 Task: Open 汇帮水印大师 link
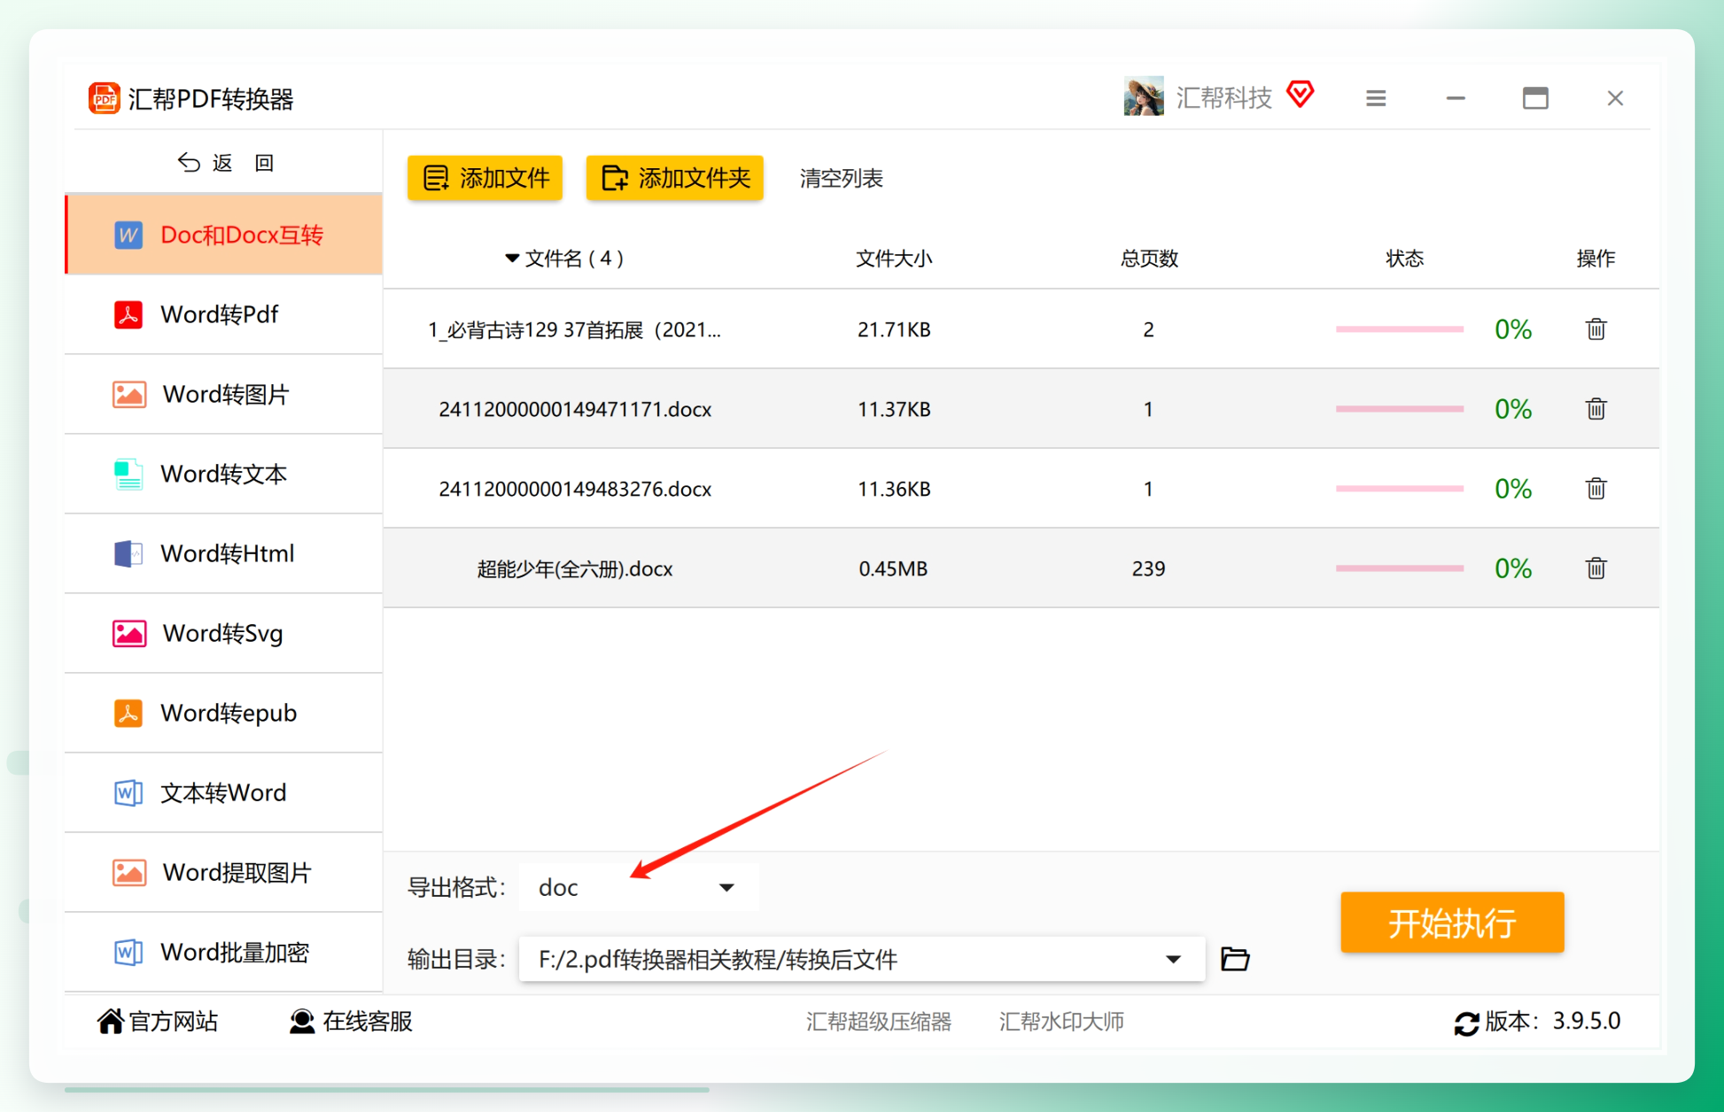click(x=1061, y=1022)
